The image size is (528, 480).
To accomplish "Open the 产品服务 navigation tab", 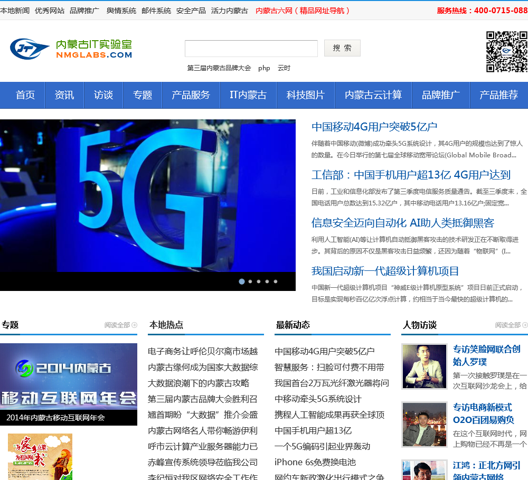I will (x=191, y=95).
